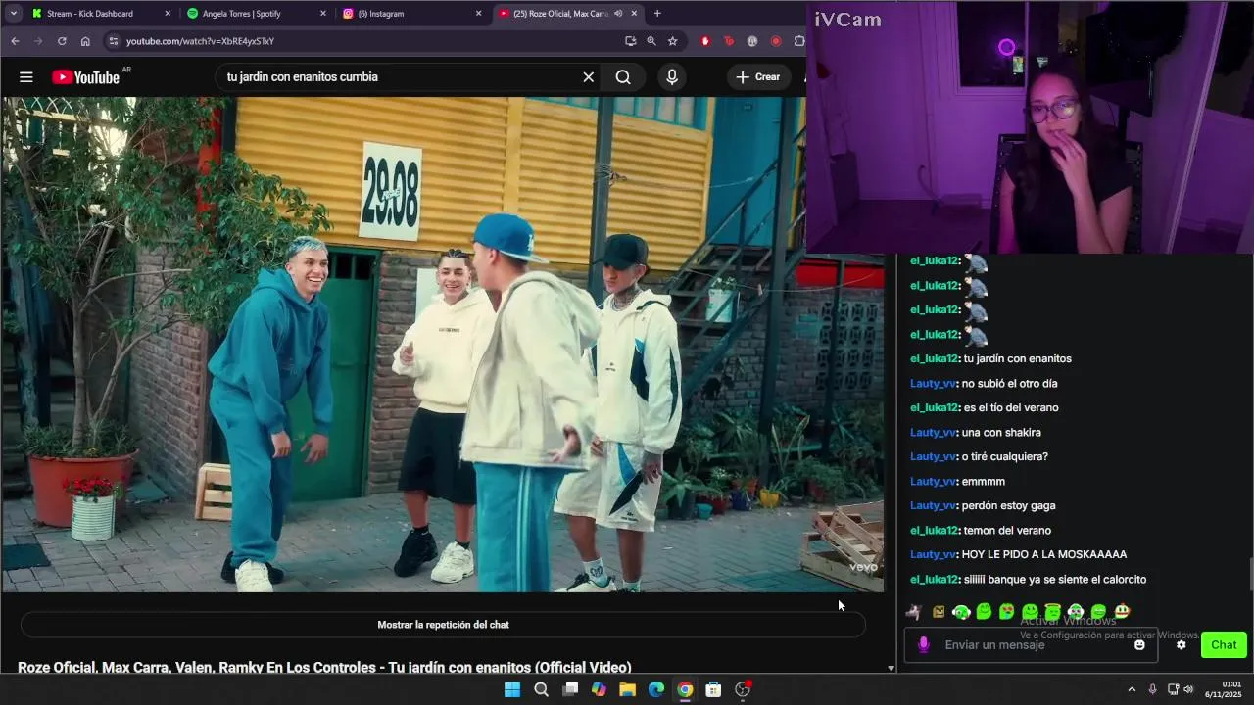Expand hidden system tray icons chevron

click(x=1132, y=689)
